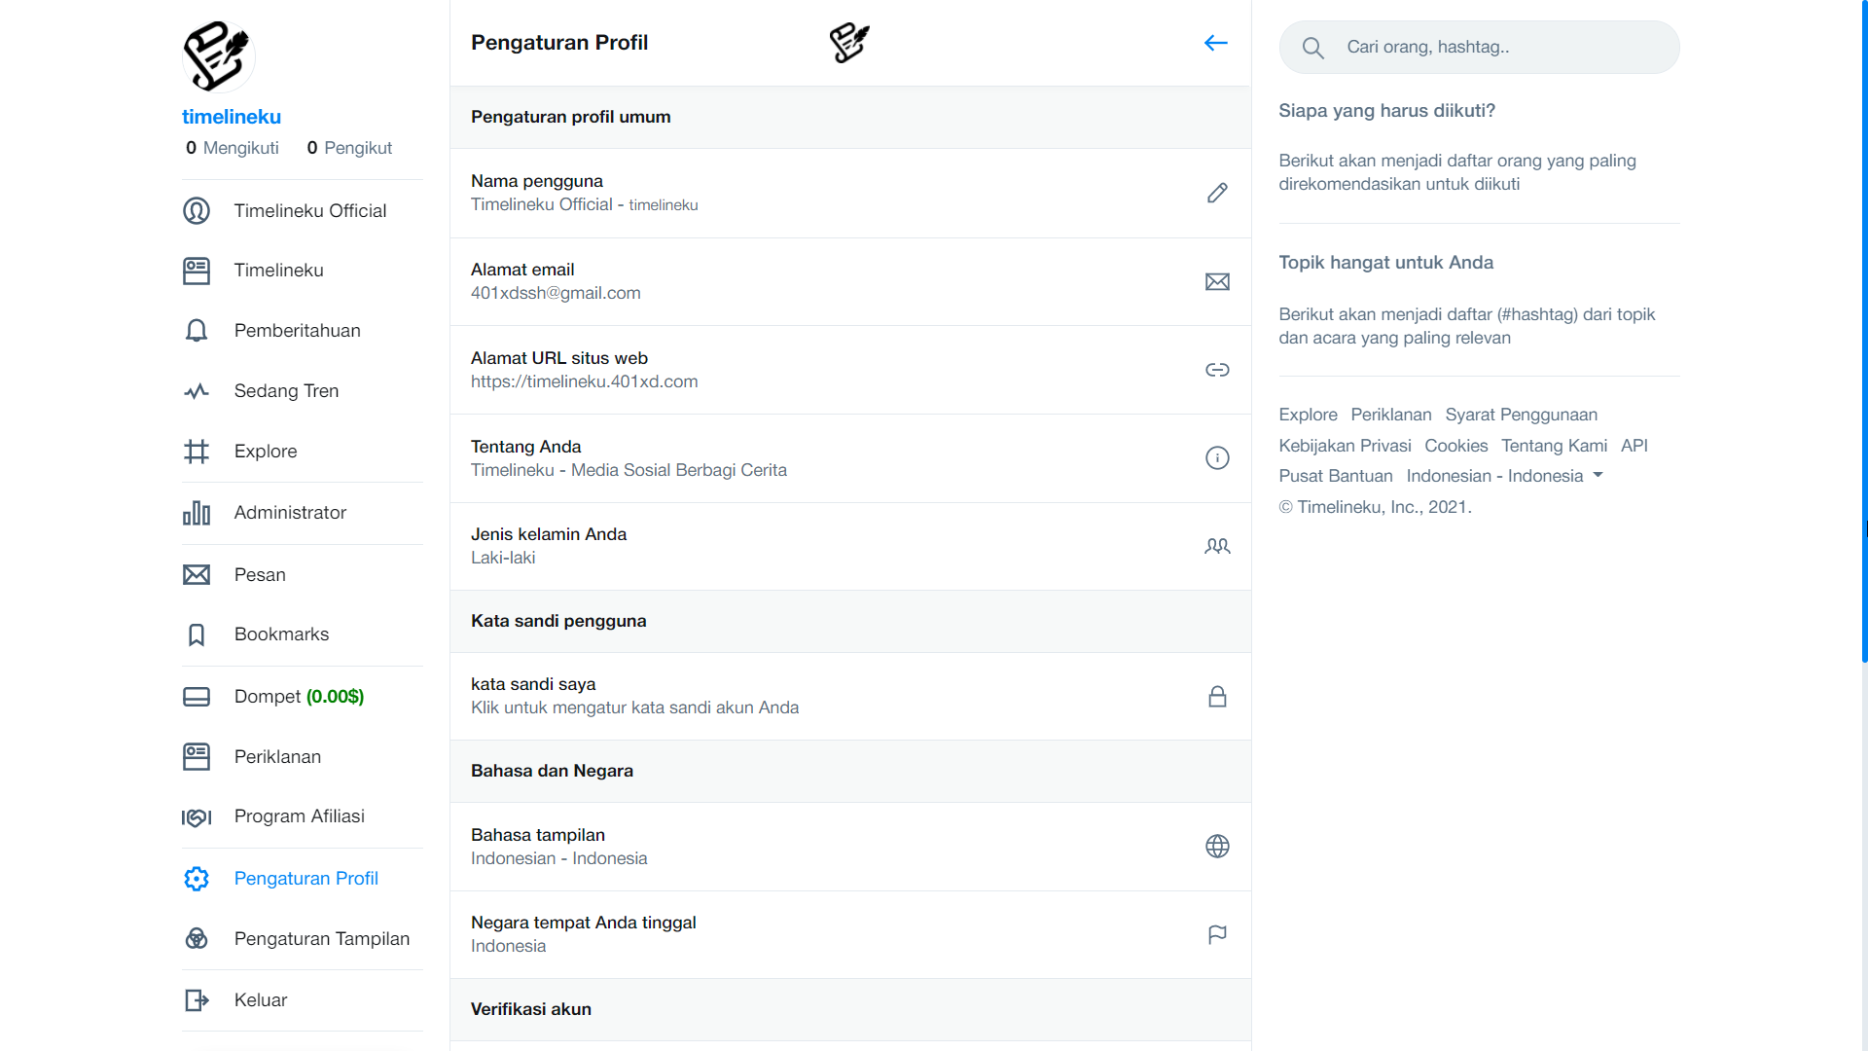This screenshot has height=1051, width=1868.
Task: Click the blue back arrow in Pengaturan Profil header
Action: click(1215, 43)
